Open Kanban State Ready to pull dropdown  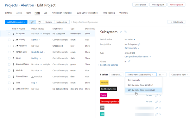click(x=38, y=52)
